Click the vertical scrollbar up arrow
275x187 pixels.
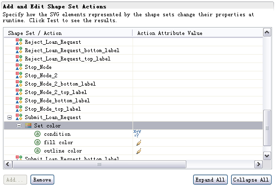coord(267,32)
